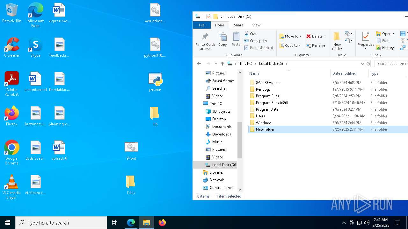
Task: Select the 9f.bat file on the desktop
Action: tap(131, 150)
